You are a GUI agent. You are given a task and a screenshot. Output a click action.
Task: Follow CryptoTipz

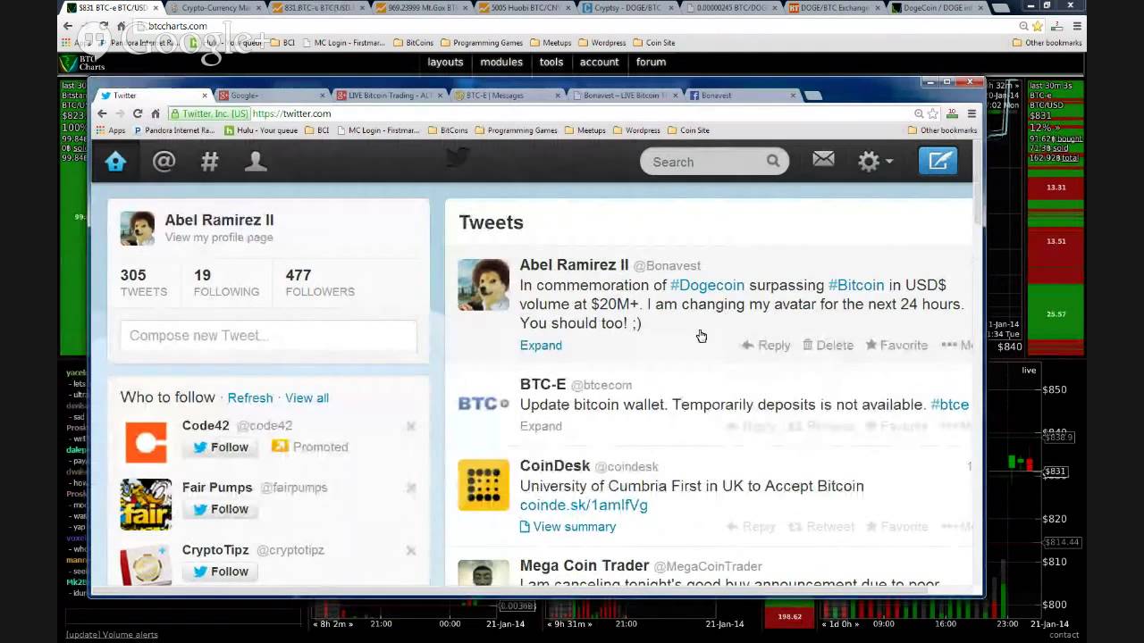[x=220, y=572]
